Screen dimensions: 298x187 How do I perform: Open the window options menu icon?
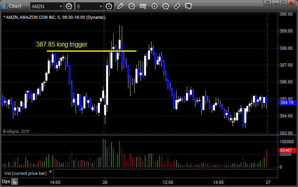268,3
